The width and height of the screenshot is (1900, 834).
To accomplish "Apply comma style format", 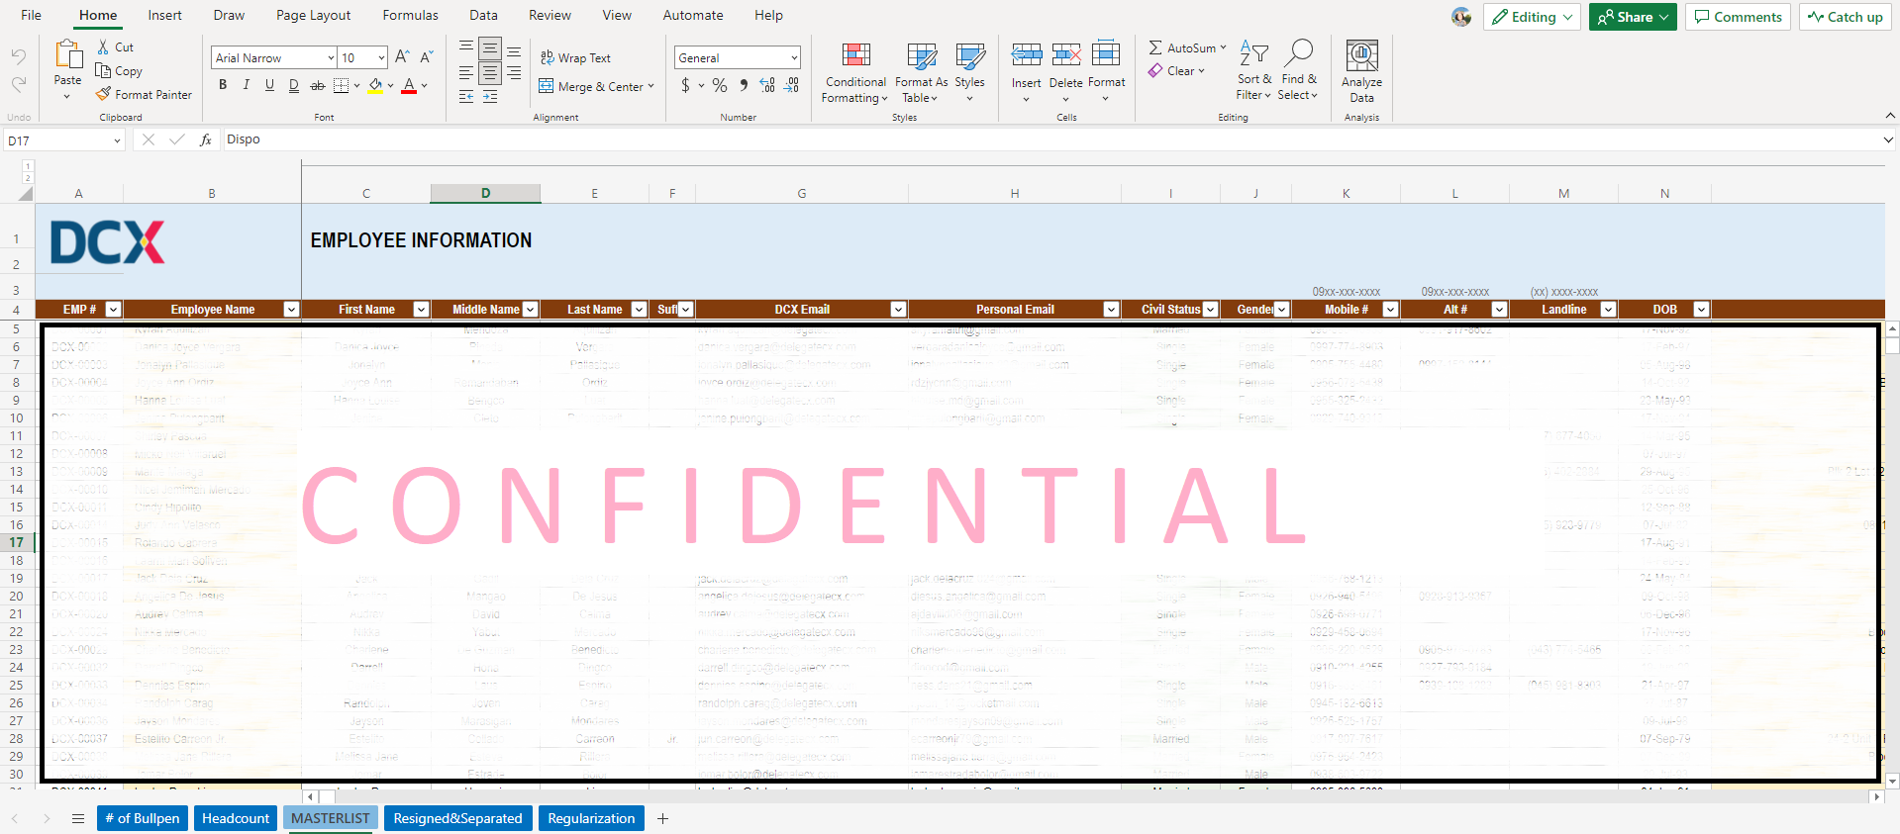I will point(744,86).
